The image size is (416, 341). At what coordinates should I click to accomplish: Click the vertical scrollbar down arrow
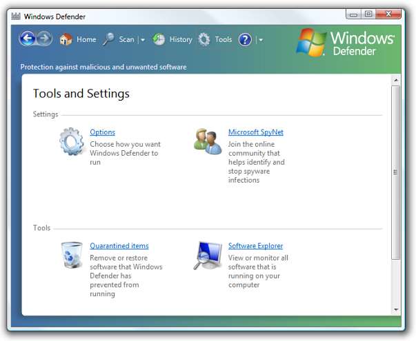pos(396,309)
